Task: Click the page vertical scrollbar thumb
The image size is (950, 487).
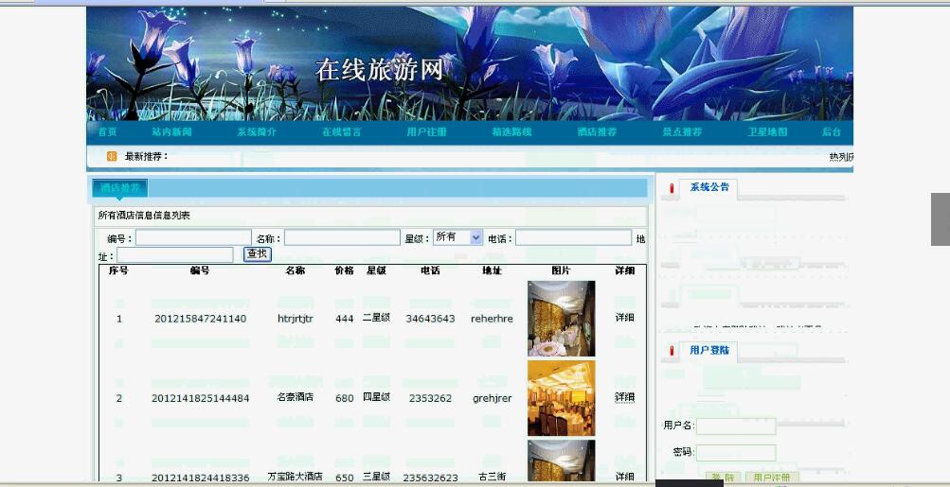Action: [941, 219]
